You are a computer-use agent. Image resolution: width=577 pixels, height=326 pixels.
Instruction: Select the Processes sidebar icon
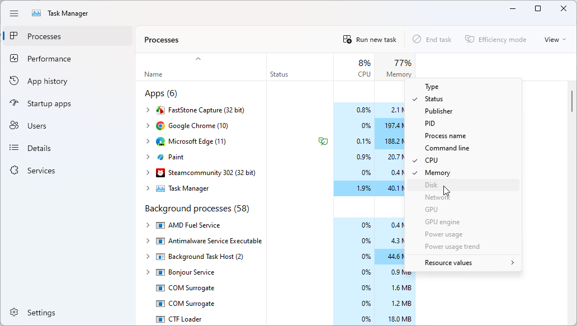coord(14,36)
